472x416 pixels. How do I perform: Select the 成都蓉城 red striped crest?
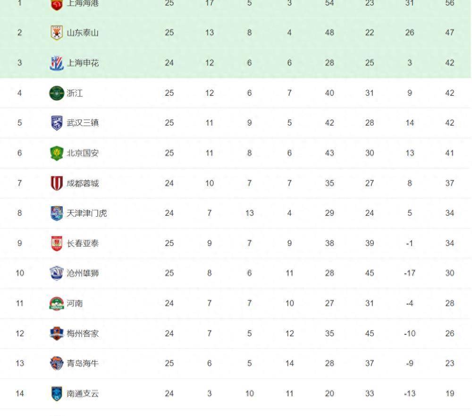pyautogui.click(x=57, y=183)
